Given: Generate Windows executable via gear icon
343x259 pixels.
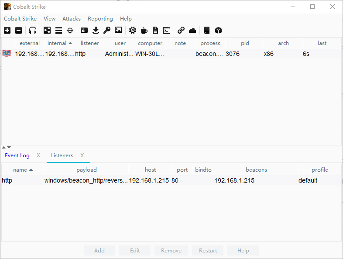Looking at the screenshot, I should (x=133, y=30).
